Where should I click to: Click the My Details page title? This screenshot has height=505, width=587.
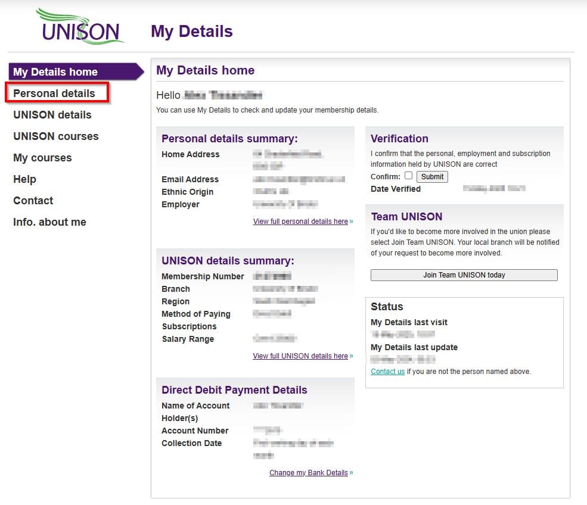pyautogui.click(x=191, y=31)
